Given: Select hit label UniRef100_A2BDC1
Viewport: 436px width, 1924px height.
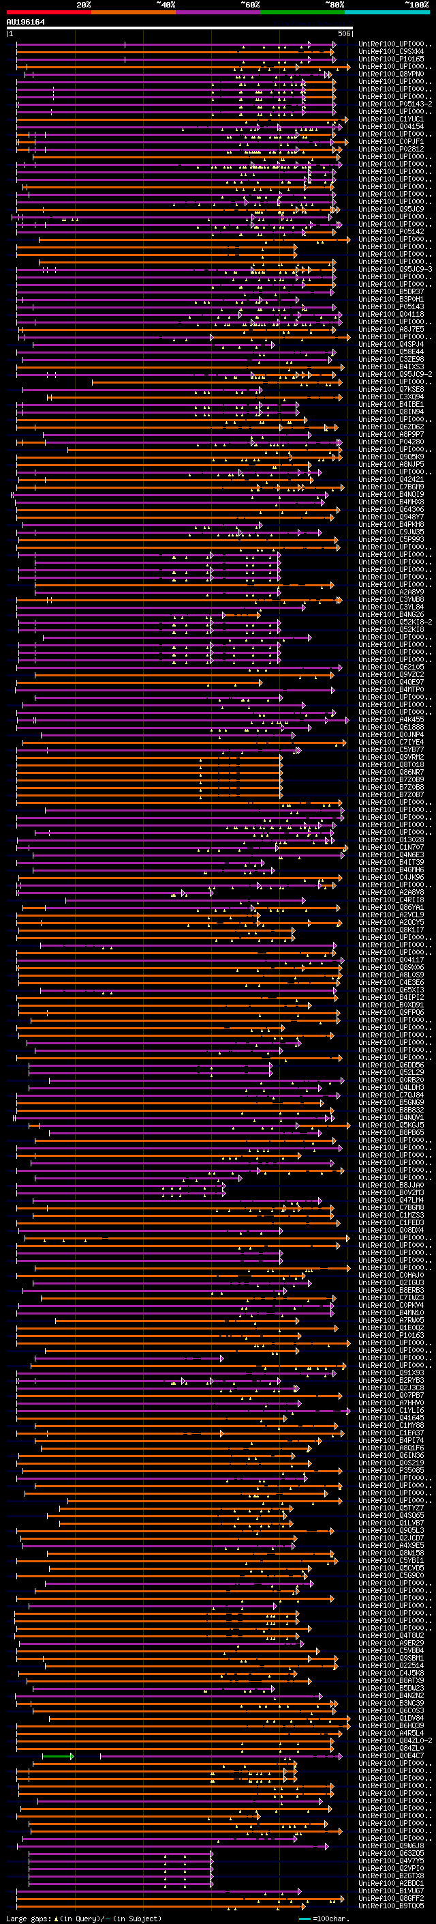Looking at the screenshot, I should point(391,1883).
